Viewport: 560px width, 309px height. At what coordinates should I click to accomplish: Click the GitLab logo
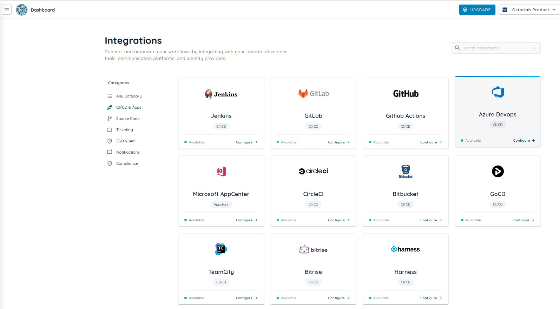pos(314,94)
